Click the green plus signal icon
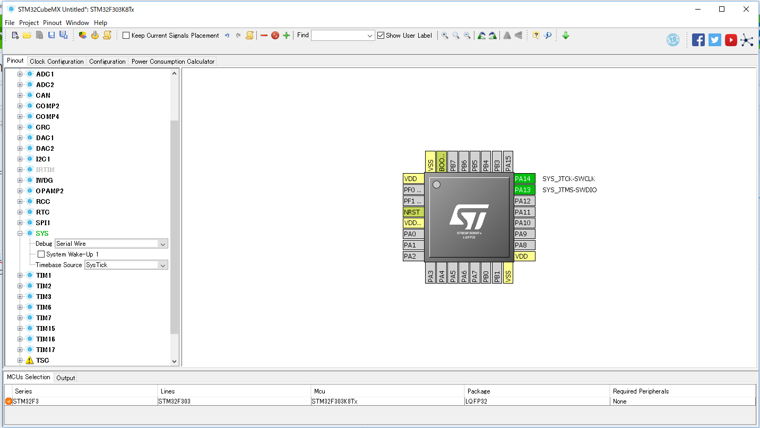 coord(286,35)
